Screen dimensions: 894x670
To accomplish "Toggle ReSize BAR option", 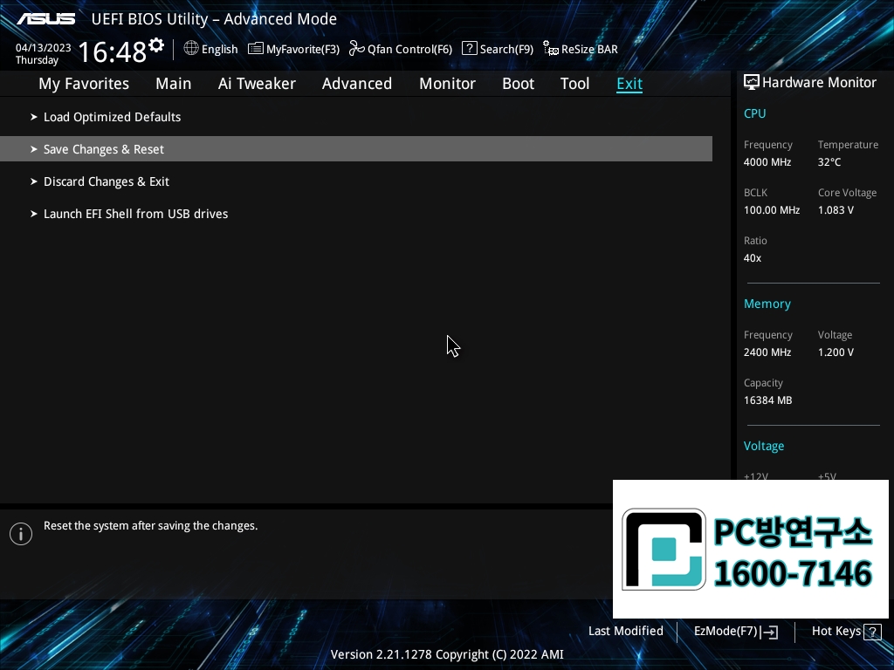I will tap(589, 50).
